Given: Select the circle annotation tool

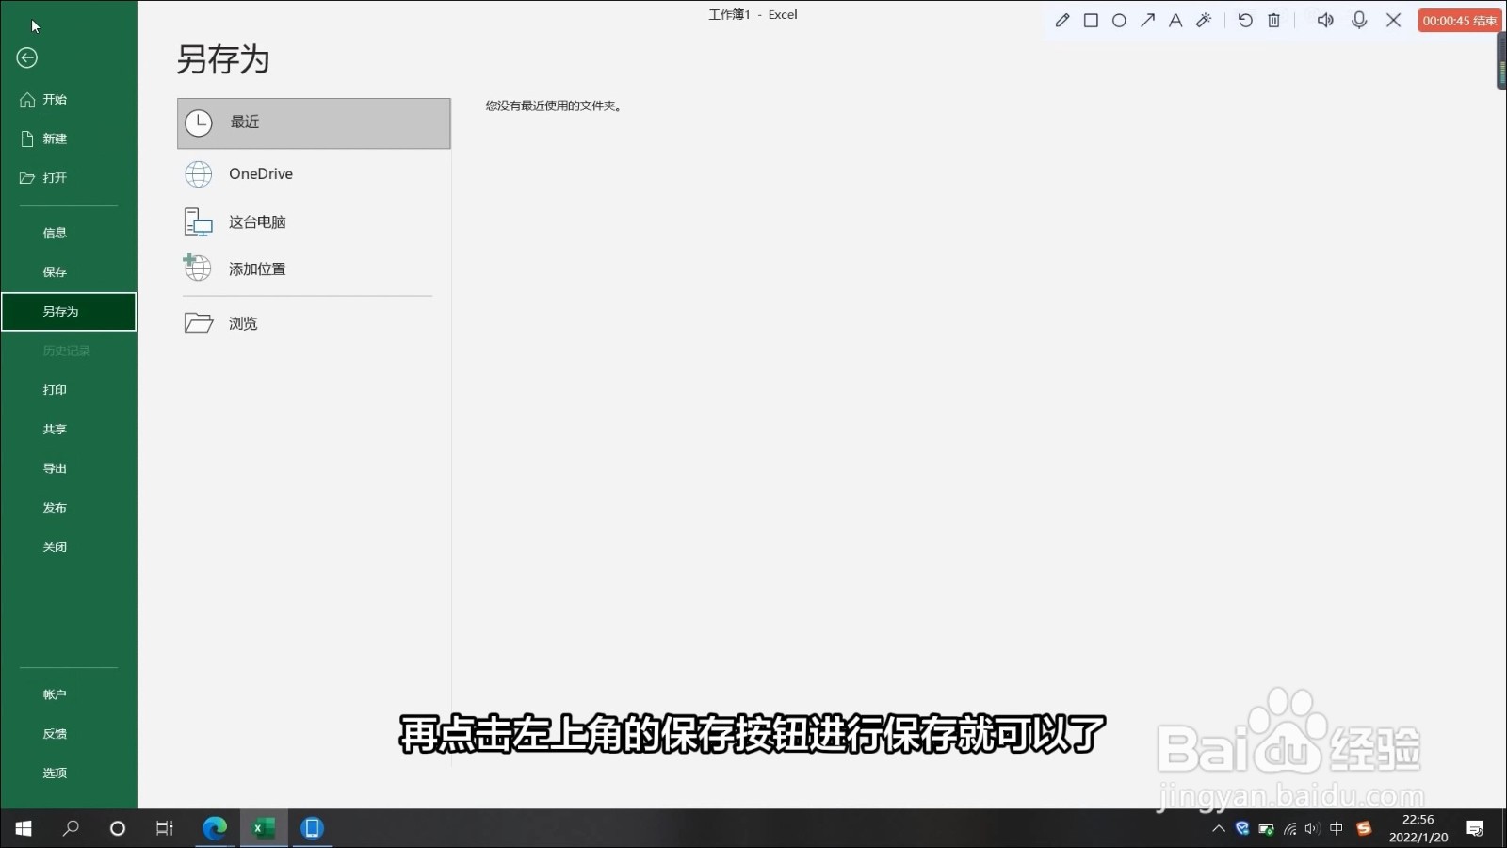Looking at the screenshot, I should (x=1119, y=21).
